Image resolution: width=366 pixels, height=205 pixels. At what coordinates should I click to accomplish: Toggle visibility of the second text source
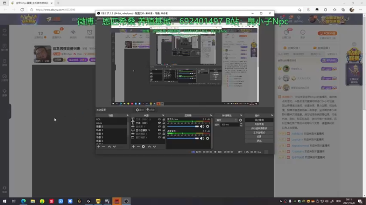[159, 123]
